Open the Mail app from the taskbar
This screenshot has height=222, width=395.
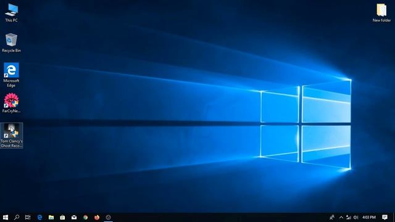point(74,217)
